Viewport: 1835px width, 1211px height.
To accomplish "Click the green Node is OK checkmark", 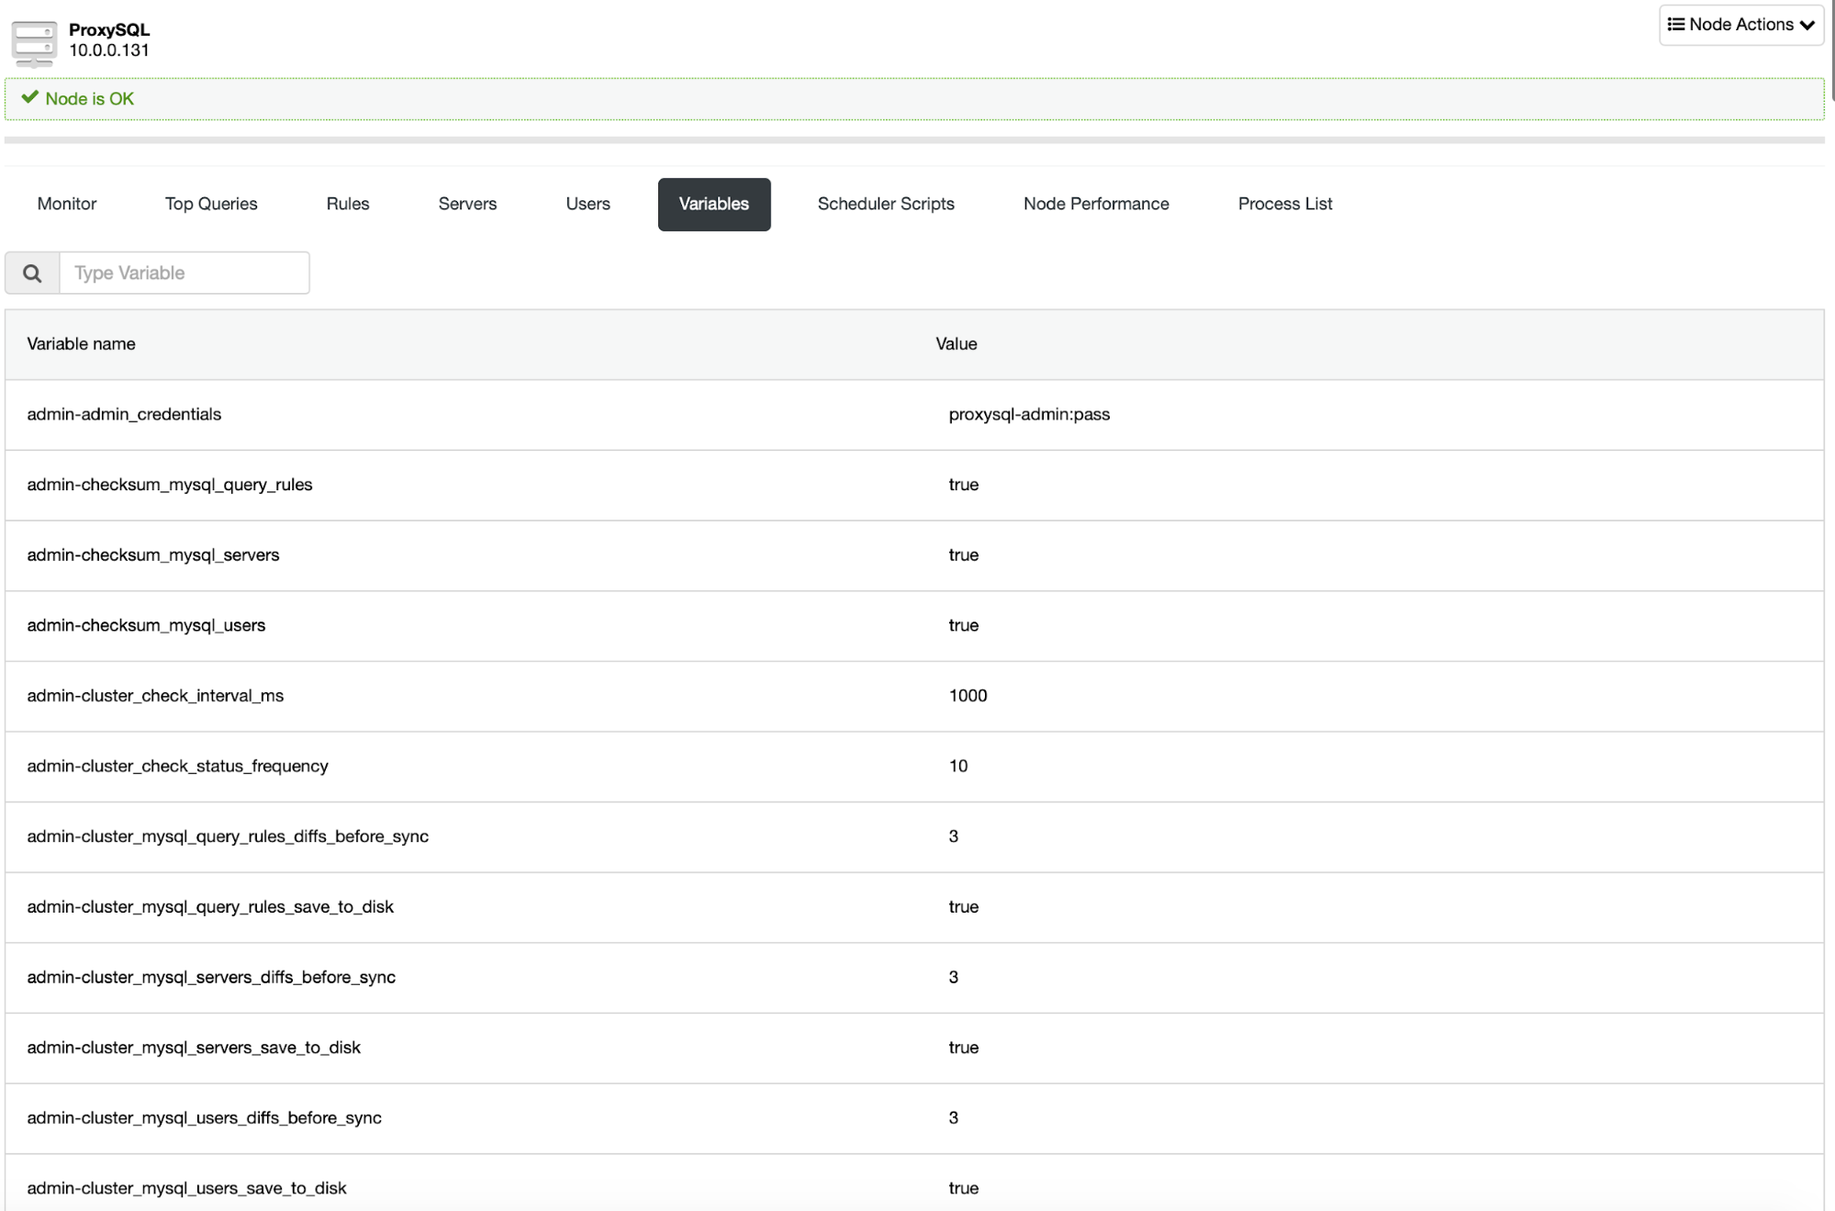I will pos(29,97).
